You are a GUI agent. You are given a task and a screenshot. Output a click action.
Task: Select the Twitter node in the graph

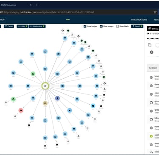click(70, 110)
